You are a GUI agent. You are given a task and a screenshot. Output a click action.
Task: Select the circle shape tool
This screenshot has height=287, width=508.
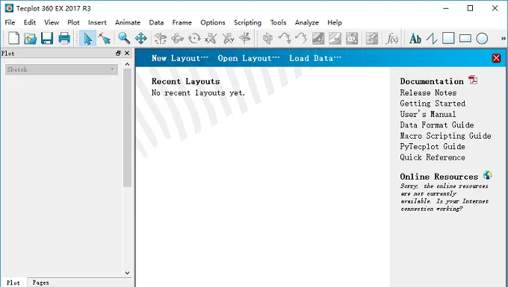(x=482, y=39)
